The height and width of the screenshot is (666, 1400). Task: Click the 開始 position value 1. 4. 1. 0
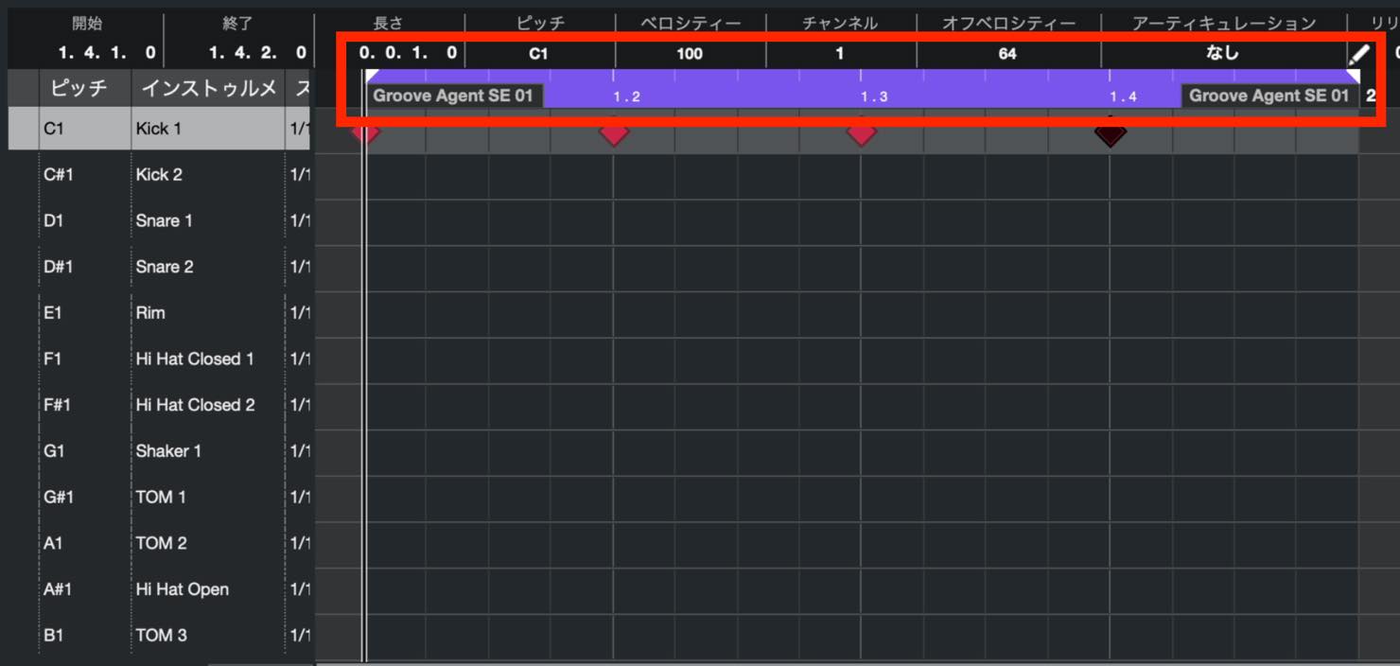click(x=106, y=54)
